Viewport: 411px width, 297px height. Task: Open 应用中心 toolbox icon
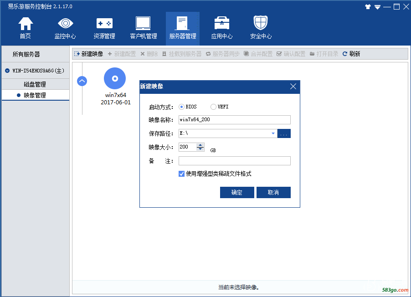(x=221, y=24)
